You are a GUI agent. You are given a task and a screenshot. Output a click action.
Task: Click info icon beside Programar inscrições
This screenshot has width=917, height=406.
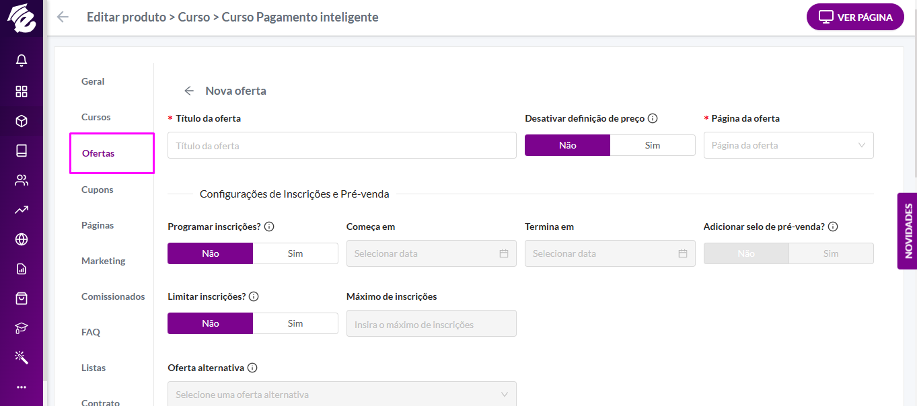point(269,227)
